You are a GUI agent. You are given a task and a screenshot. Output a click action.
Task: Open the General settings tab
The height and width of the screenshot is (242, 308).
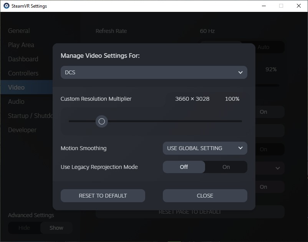tap(19, 31)
